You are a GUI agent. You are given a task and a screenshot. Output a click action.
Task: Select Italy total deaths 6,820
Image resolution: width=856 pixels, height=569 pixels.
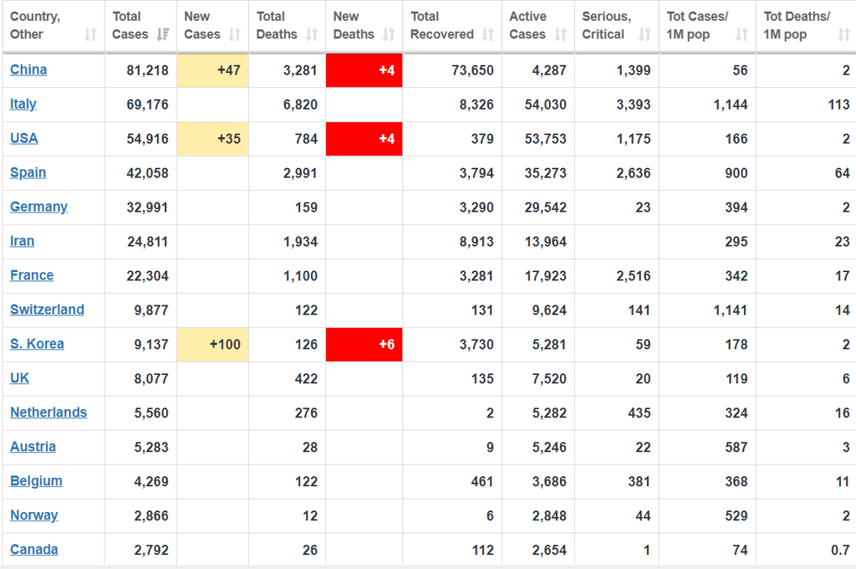300,105
